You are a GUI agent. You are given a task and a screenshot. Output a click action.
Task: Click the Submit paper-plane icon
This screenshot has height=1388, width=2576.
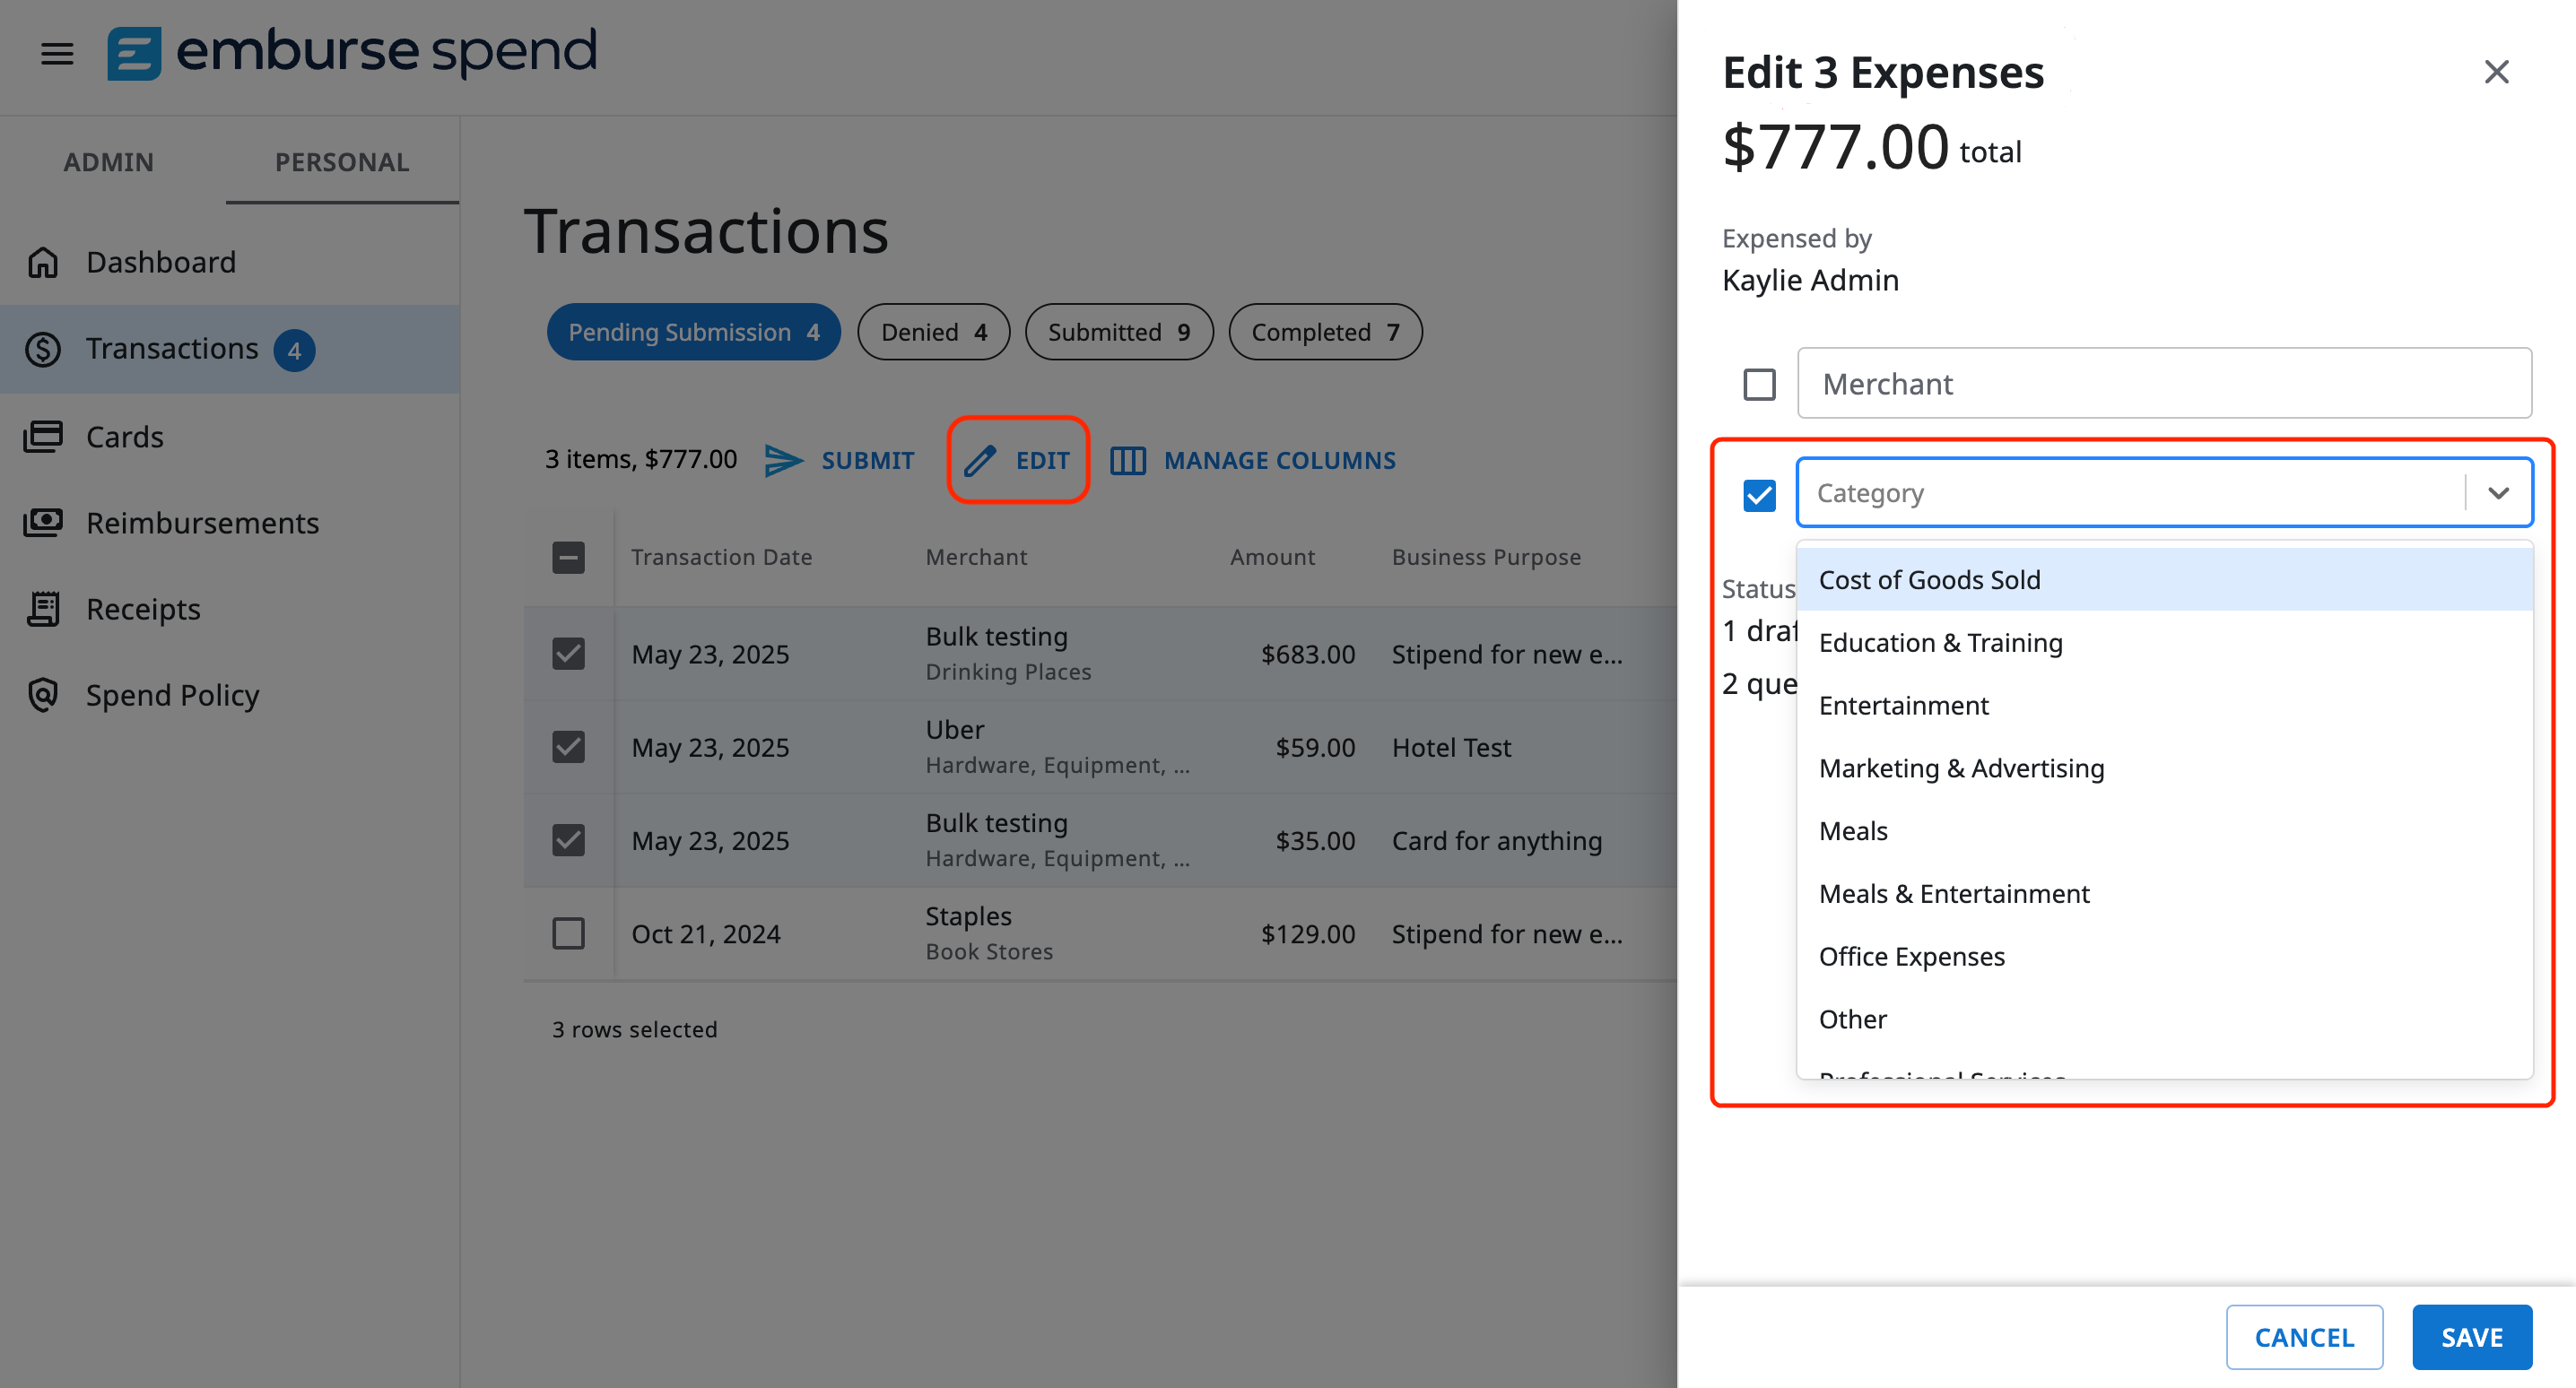784,460
